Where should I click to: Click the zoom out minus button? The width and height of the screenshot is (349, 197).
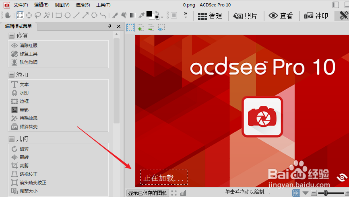(x=314, y=193)
